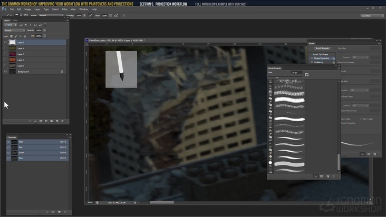Open the layer filter Kind dropdown
The image size is (386, 217).
pos(11,25)
